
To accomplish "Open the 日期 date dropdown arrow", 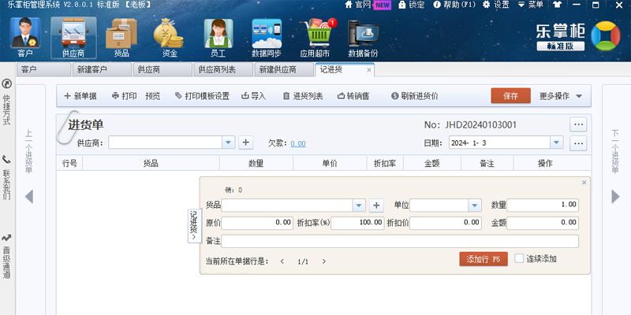I will (x=557, y=143).
